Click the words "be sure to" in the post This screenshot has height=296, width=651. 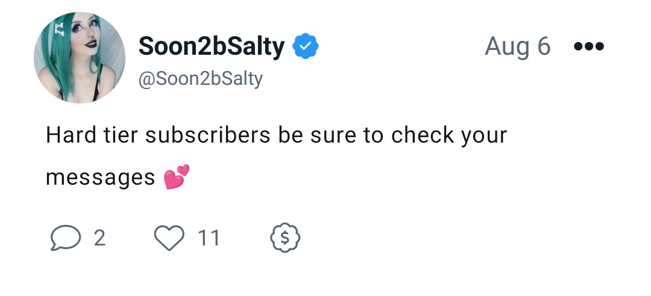[x=330, y=135]
